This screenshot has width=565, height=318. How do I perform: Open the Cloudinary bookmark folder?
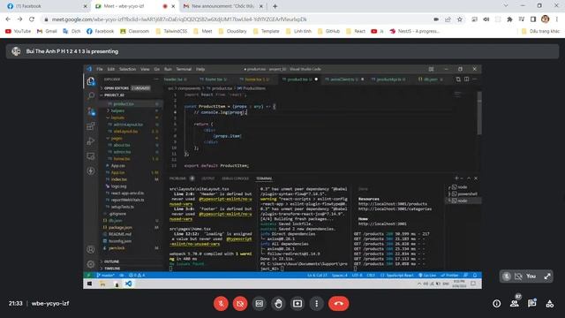[x=232, y=32]
